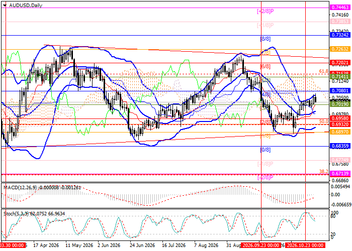Click the 0.74160 price scale value
The height and width of the screenshot is (251, 352).
pyautogui.click(x=340, y=15)
